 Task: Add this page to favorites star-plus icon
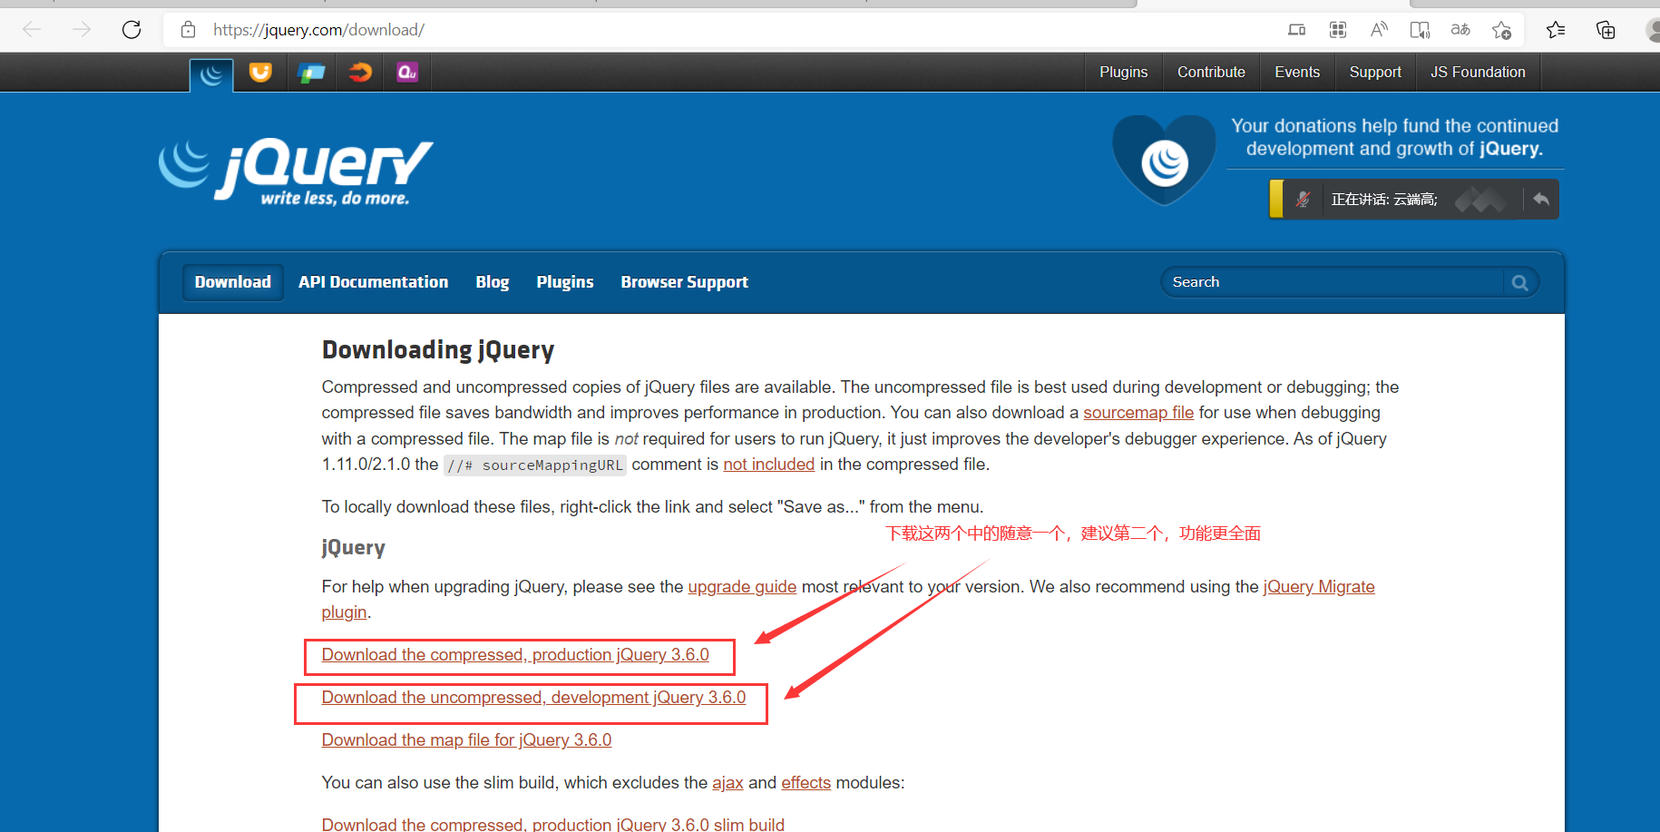(1501, 30)
